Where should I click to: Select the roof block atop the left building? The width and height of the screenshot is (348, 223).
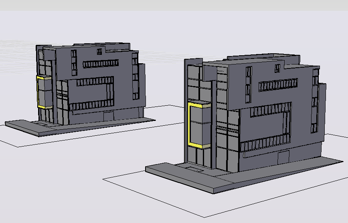coord(112,45)
